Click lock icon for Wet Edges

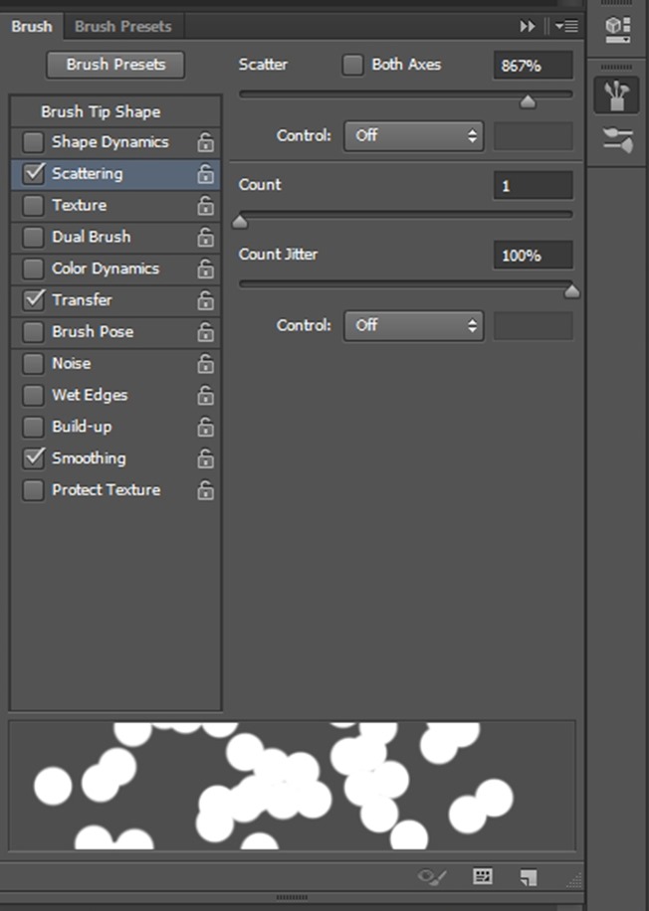(205, 395)
